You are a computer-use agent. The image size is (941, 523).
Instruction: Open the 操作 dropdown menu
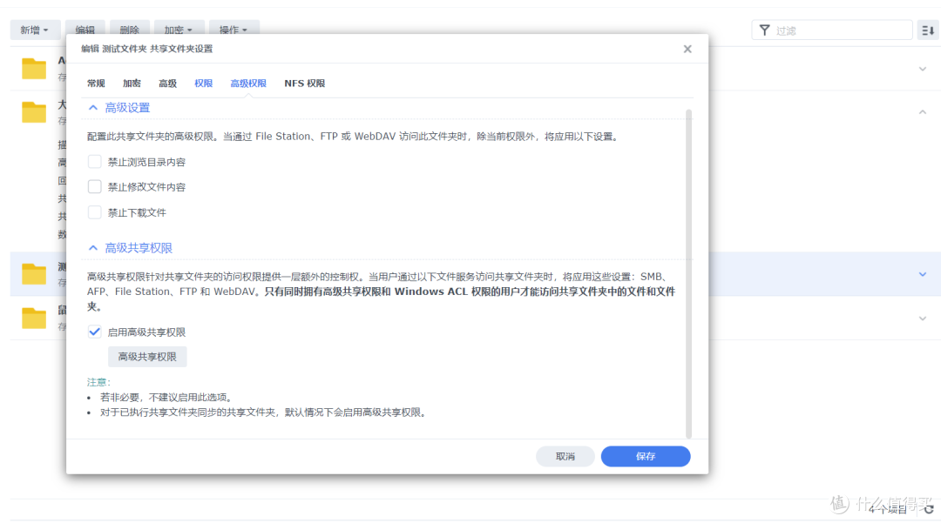pyautogui.click(x=234, y=30)
